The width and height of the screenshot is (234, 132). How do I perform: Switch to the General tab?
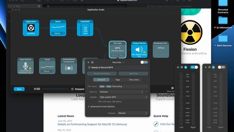click(x=101, y=80)
